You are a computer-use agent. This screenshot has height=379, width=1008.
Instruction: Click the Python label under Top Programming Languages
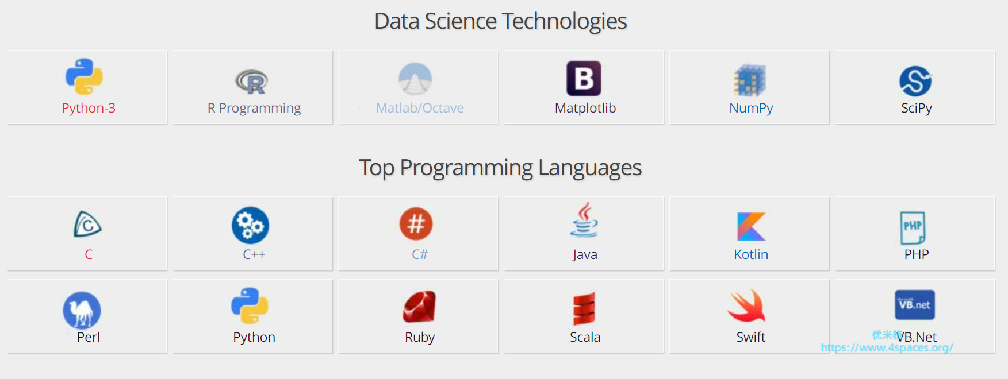(254, 337)
